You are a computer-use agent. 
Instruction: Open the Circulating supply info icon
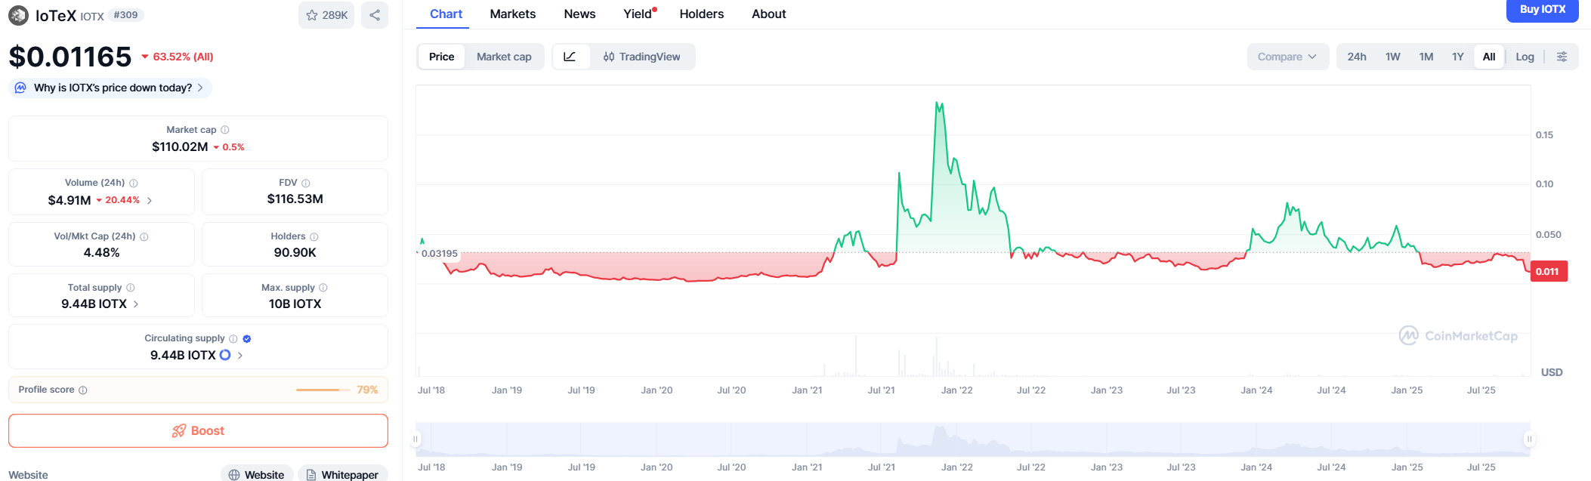click(x=233, y=338)
